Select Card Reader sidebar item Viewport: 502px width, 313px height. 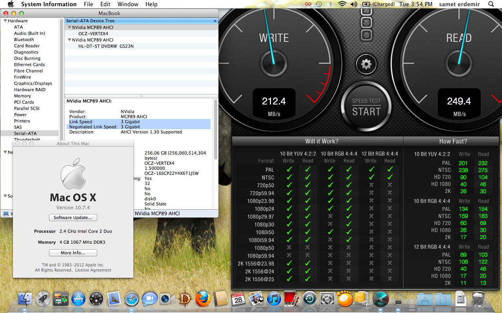[27, 46]
